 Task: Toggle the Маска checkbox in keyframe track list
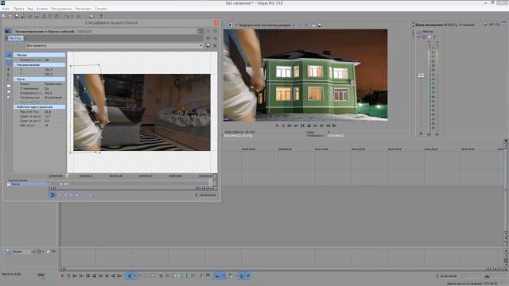[9, 184]
